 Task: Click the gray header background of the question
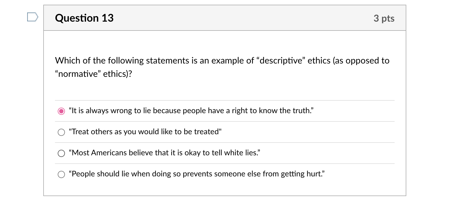click(x=250, y=18)
